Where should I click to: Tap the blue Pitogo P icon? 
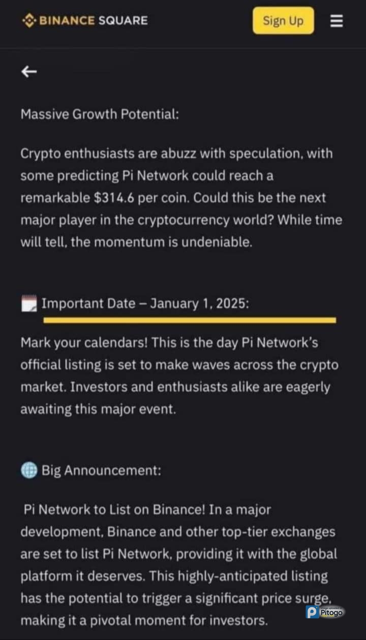pyautogui.click(x=312, y=612)
